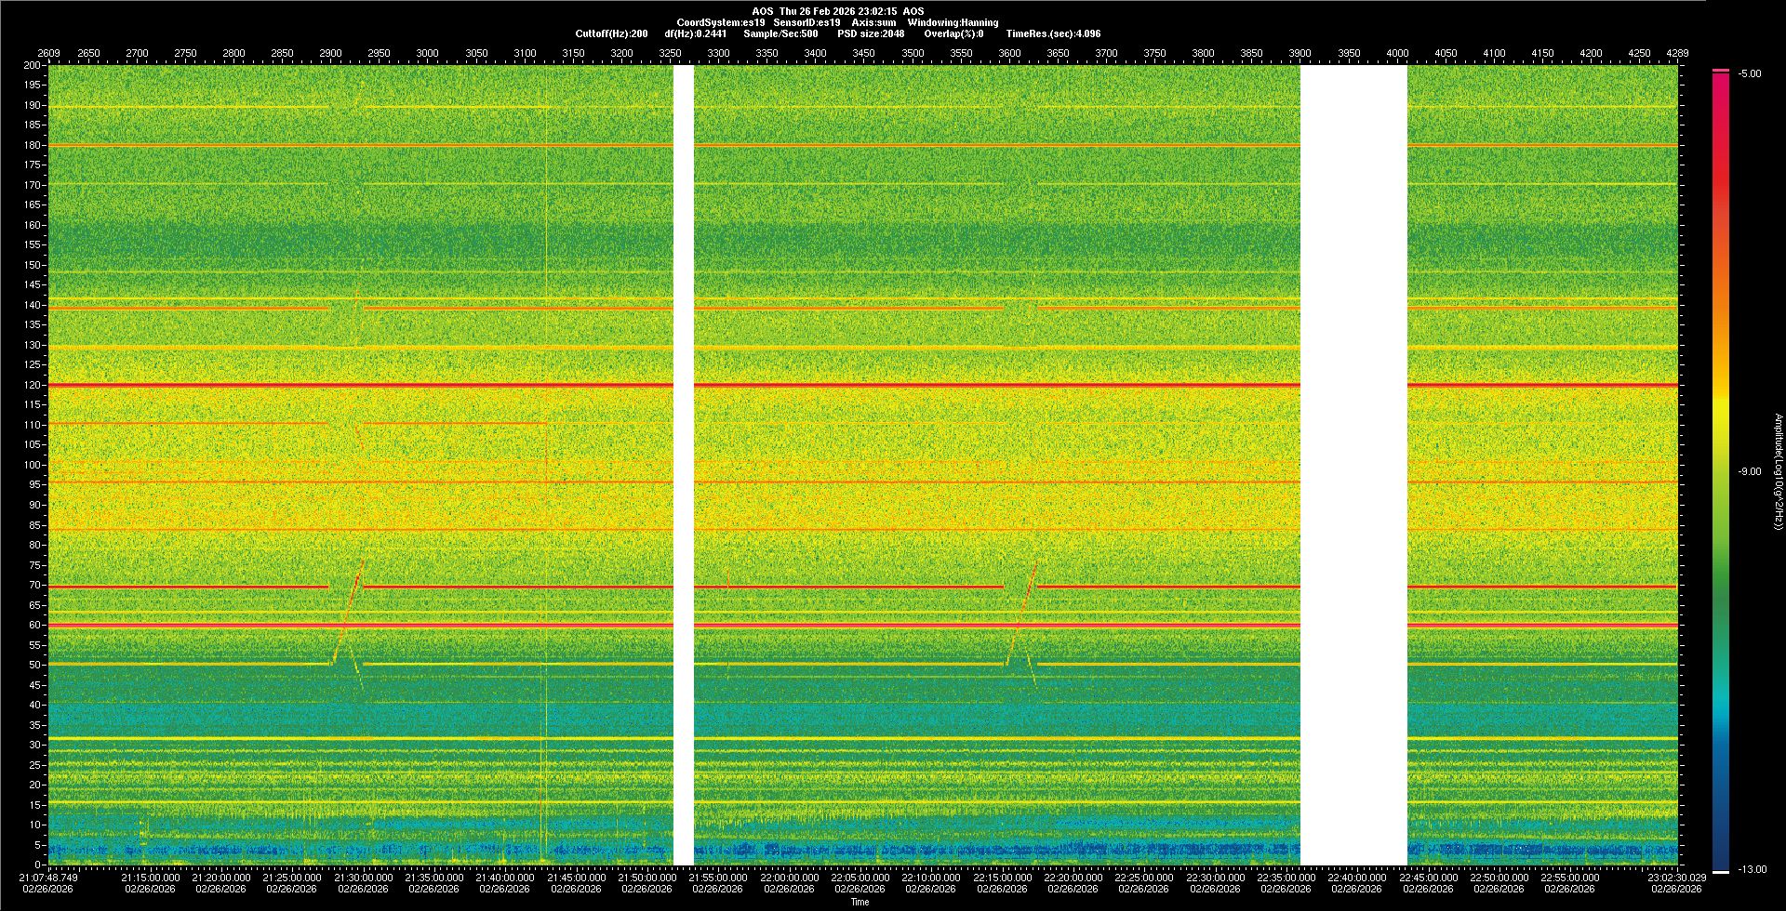Click the df(Hz):0.2441 parameter text
Image resolution: width=1786 pixels, height=911 pixels.
[695, 33]
